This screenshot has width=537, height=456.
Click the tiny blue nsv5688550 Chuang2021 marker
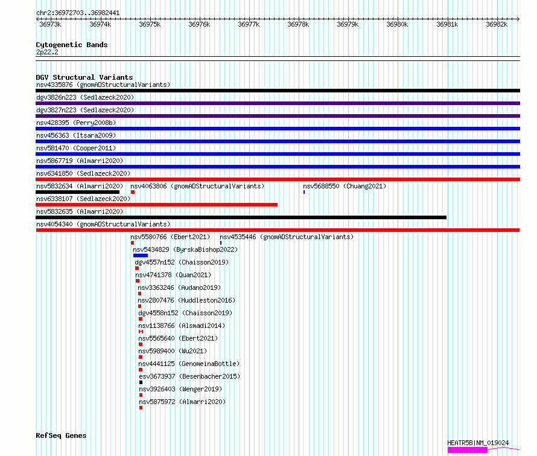[304, 192]
